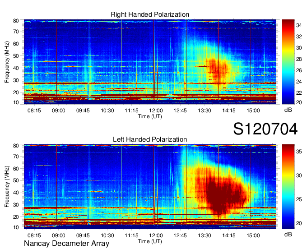
Task: Click the 'Time (UT)' label of the bottom plot
Action: [150, 241]
